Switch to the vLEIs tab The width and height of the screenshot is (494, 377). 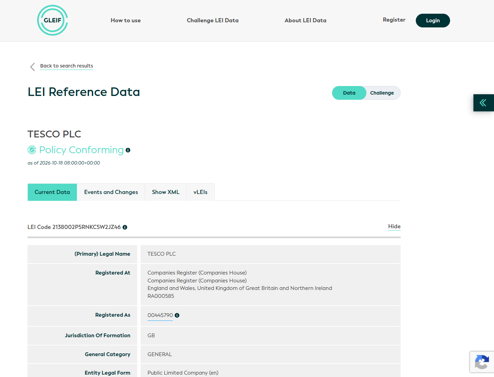pyautogui.click(x=200, y=192)
